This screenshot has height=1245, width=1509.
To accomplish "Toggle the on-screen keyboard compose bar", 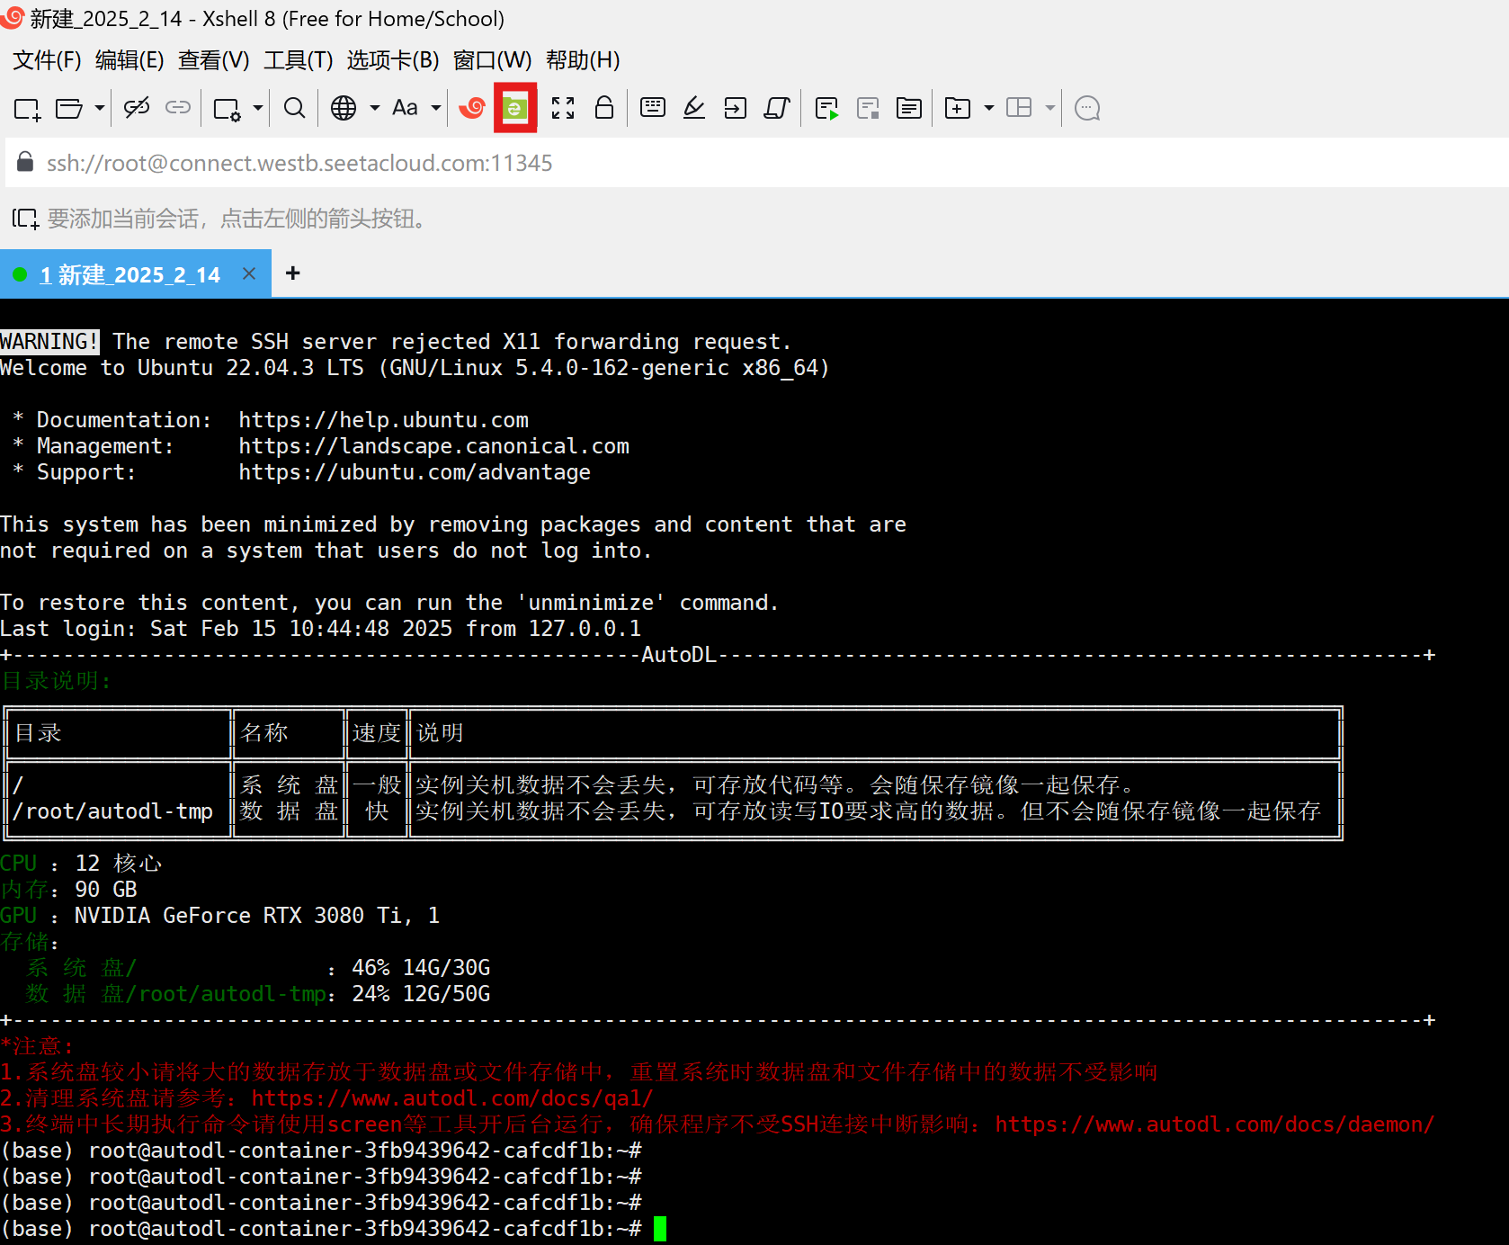I will [x=653, y=109].
